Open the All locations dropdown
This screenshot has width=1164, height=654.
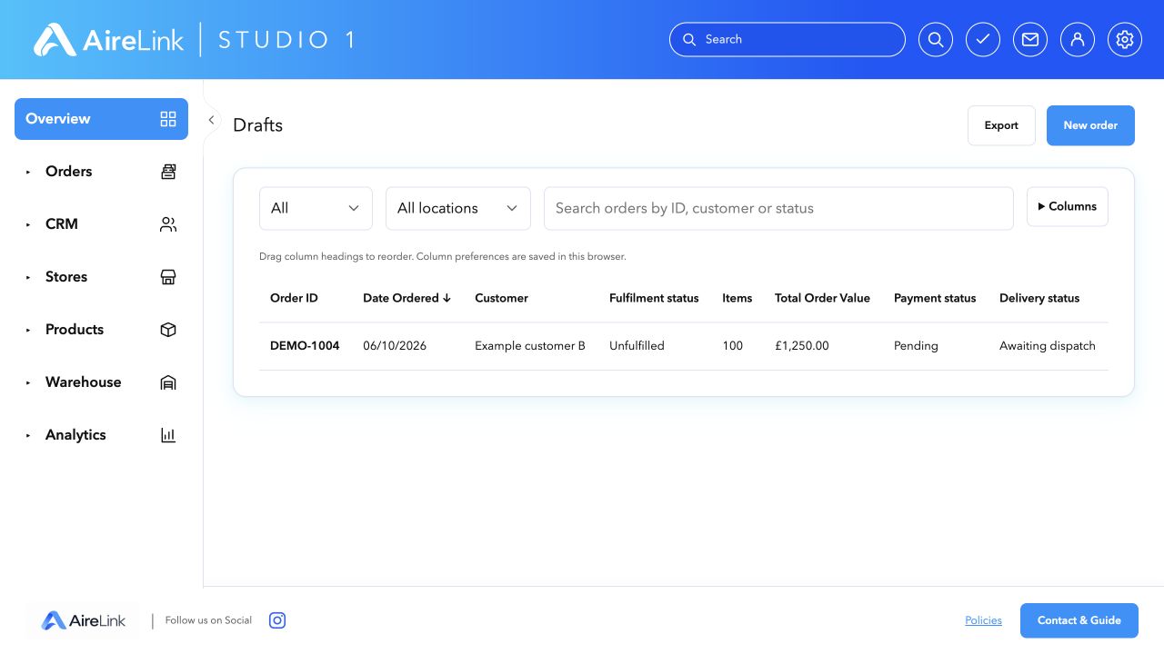458,209
